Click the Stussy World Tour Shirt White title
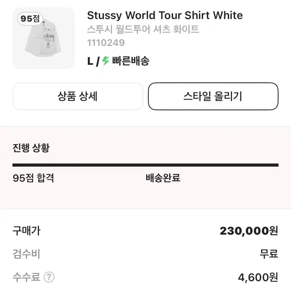 click(x=165, y=16)
